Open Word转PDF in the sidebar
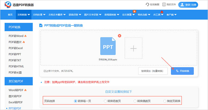 click(16, 90)
